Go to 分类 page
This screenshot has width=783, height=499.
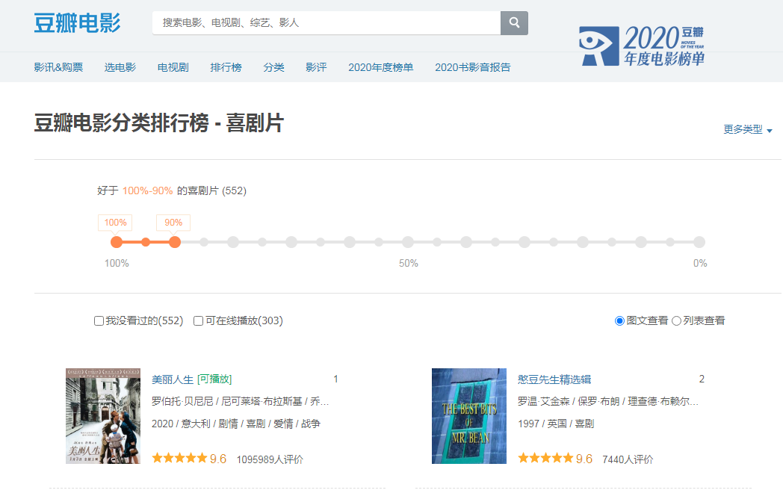[x=273, y=67]
